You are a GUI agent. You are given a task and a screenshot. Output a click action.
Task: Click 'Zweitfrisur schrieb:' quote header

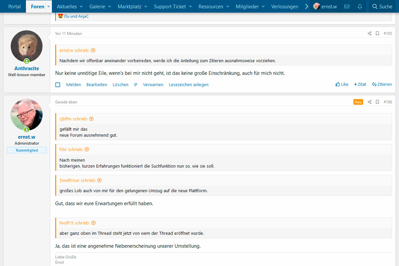coord(77,180)
